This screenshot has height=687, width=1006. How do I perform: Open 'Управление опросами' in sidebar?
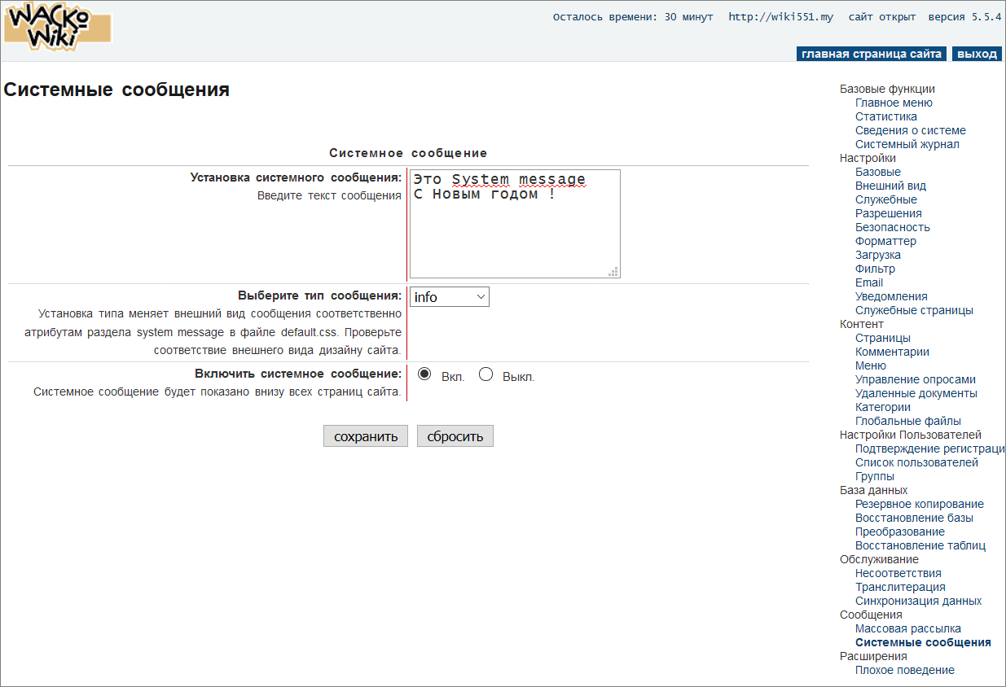915,379
